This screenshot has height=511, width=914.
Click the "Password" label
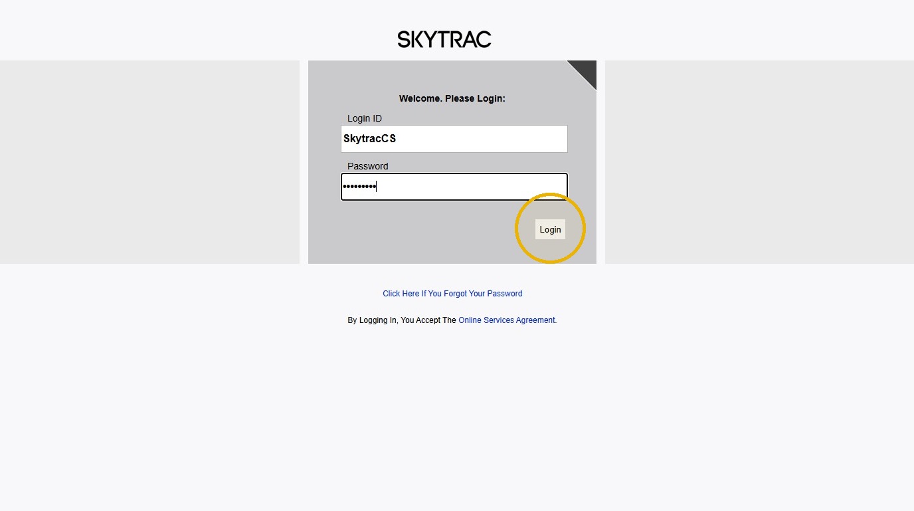pos(368,166)
